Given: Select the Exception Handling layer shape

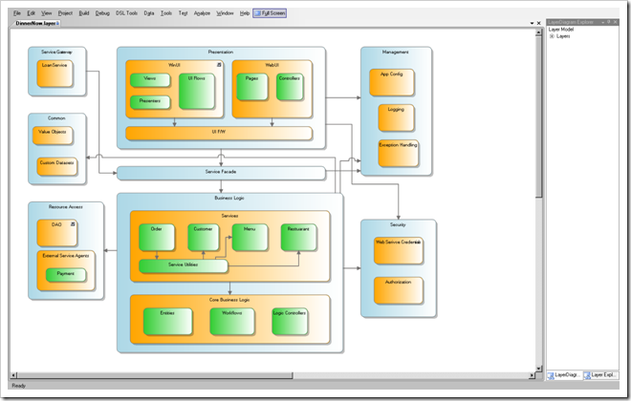Looking at the screenshot, I should pyautogui.click(x=398, y=153).
